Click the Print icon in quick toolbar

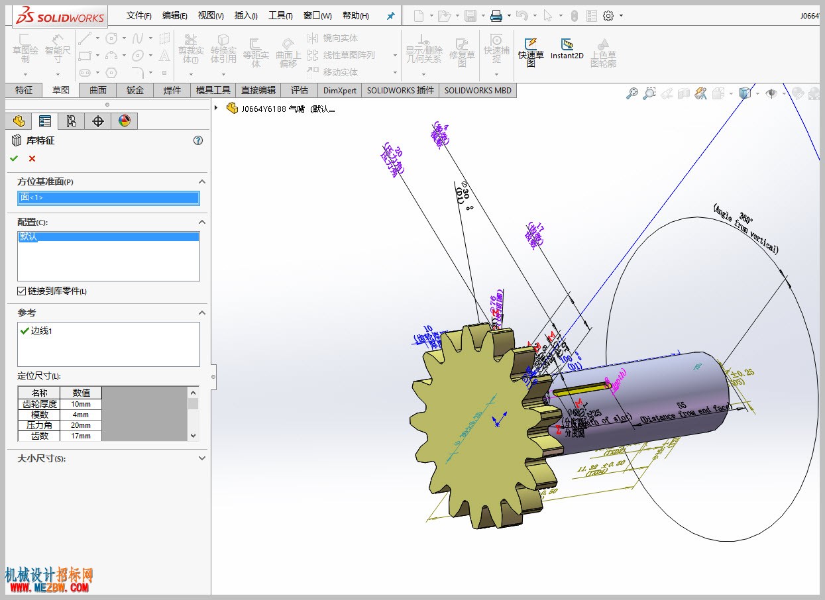point(496,15)
